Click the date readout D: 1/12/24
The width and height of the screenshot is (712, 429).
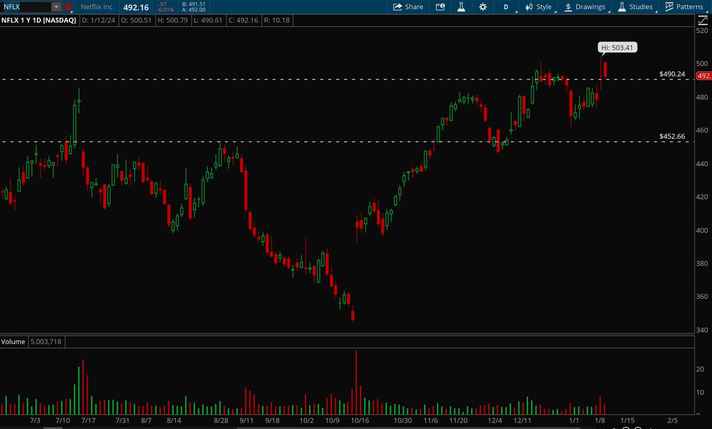click(x=98, y=20)
